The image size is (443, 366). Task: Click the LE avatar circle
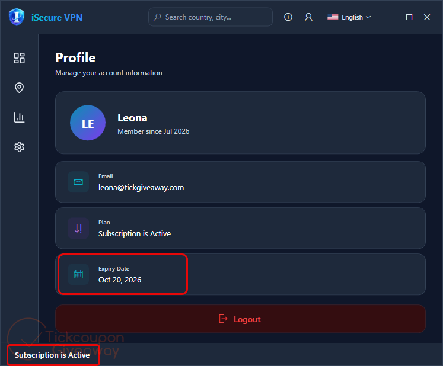(88, 123)
